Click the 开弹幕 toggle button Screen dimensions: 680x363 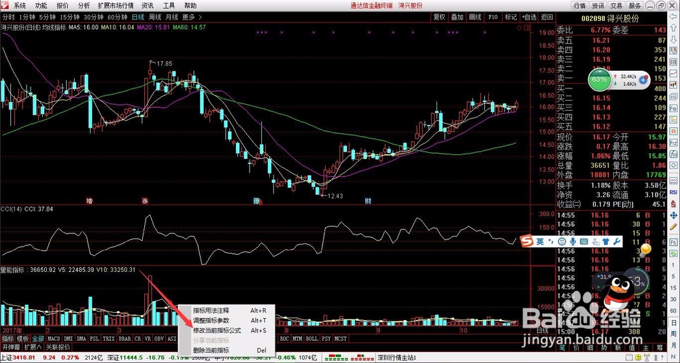click(11, 347)
